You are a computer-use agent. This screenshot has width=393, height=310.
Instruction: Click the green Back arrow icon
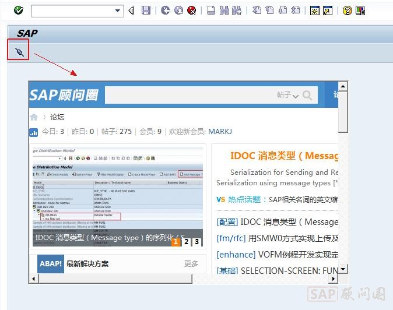166,10
